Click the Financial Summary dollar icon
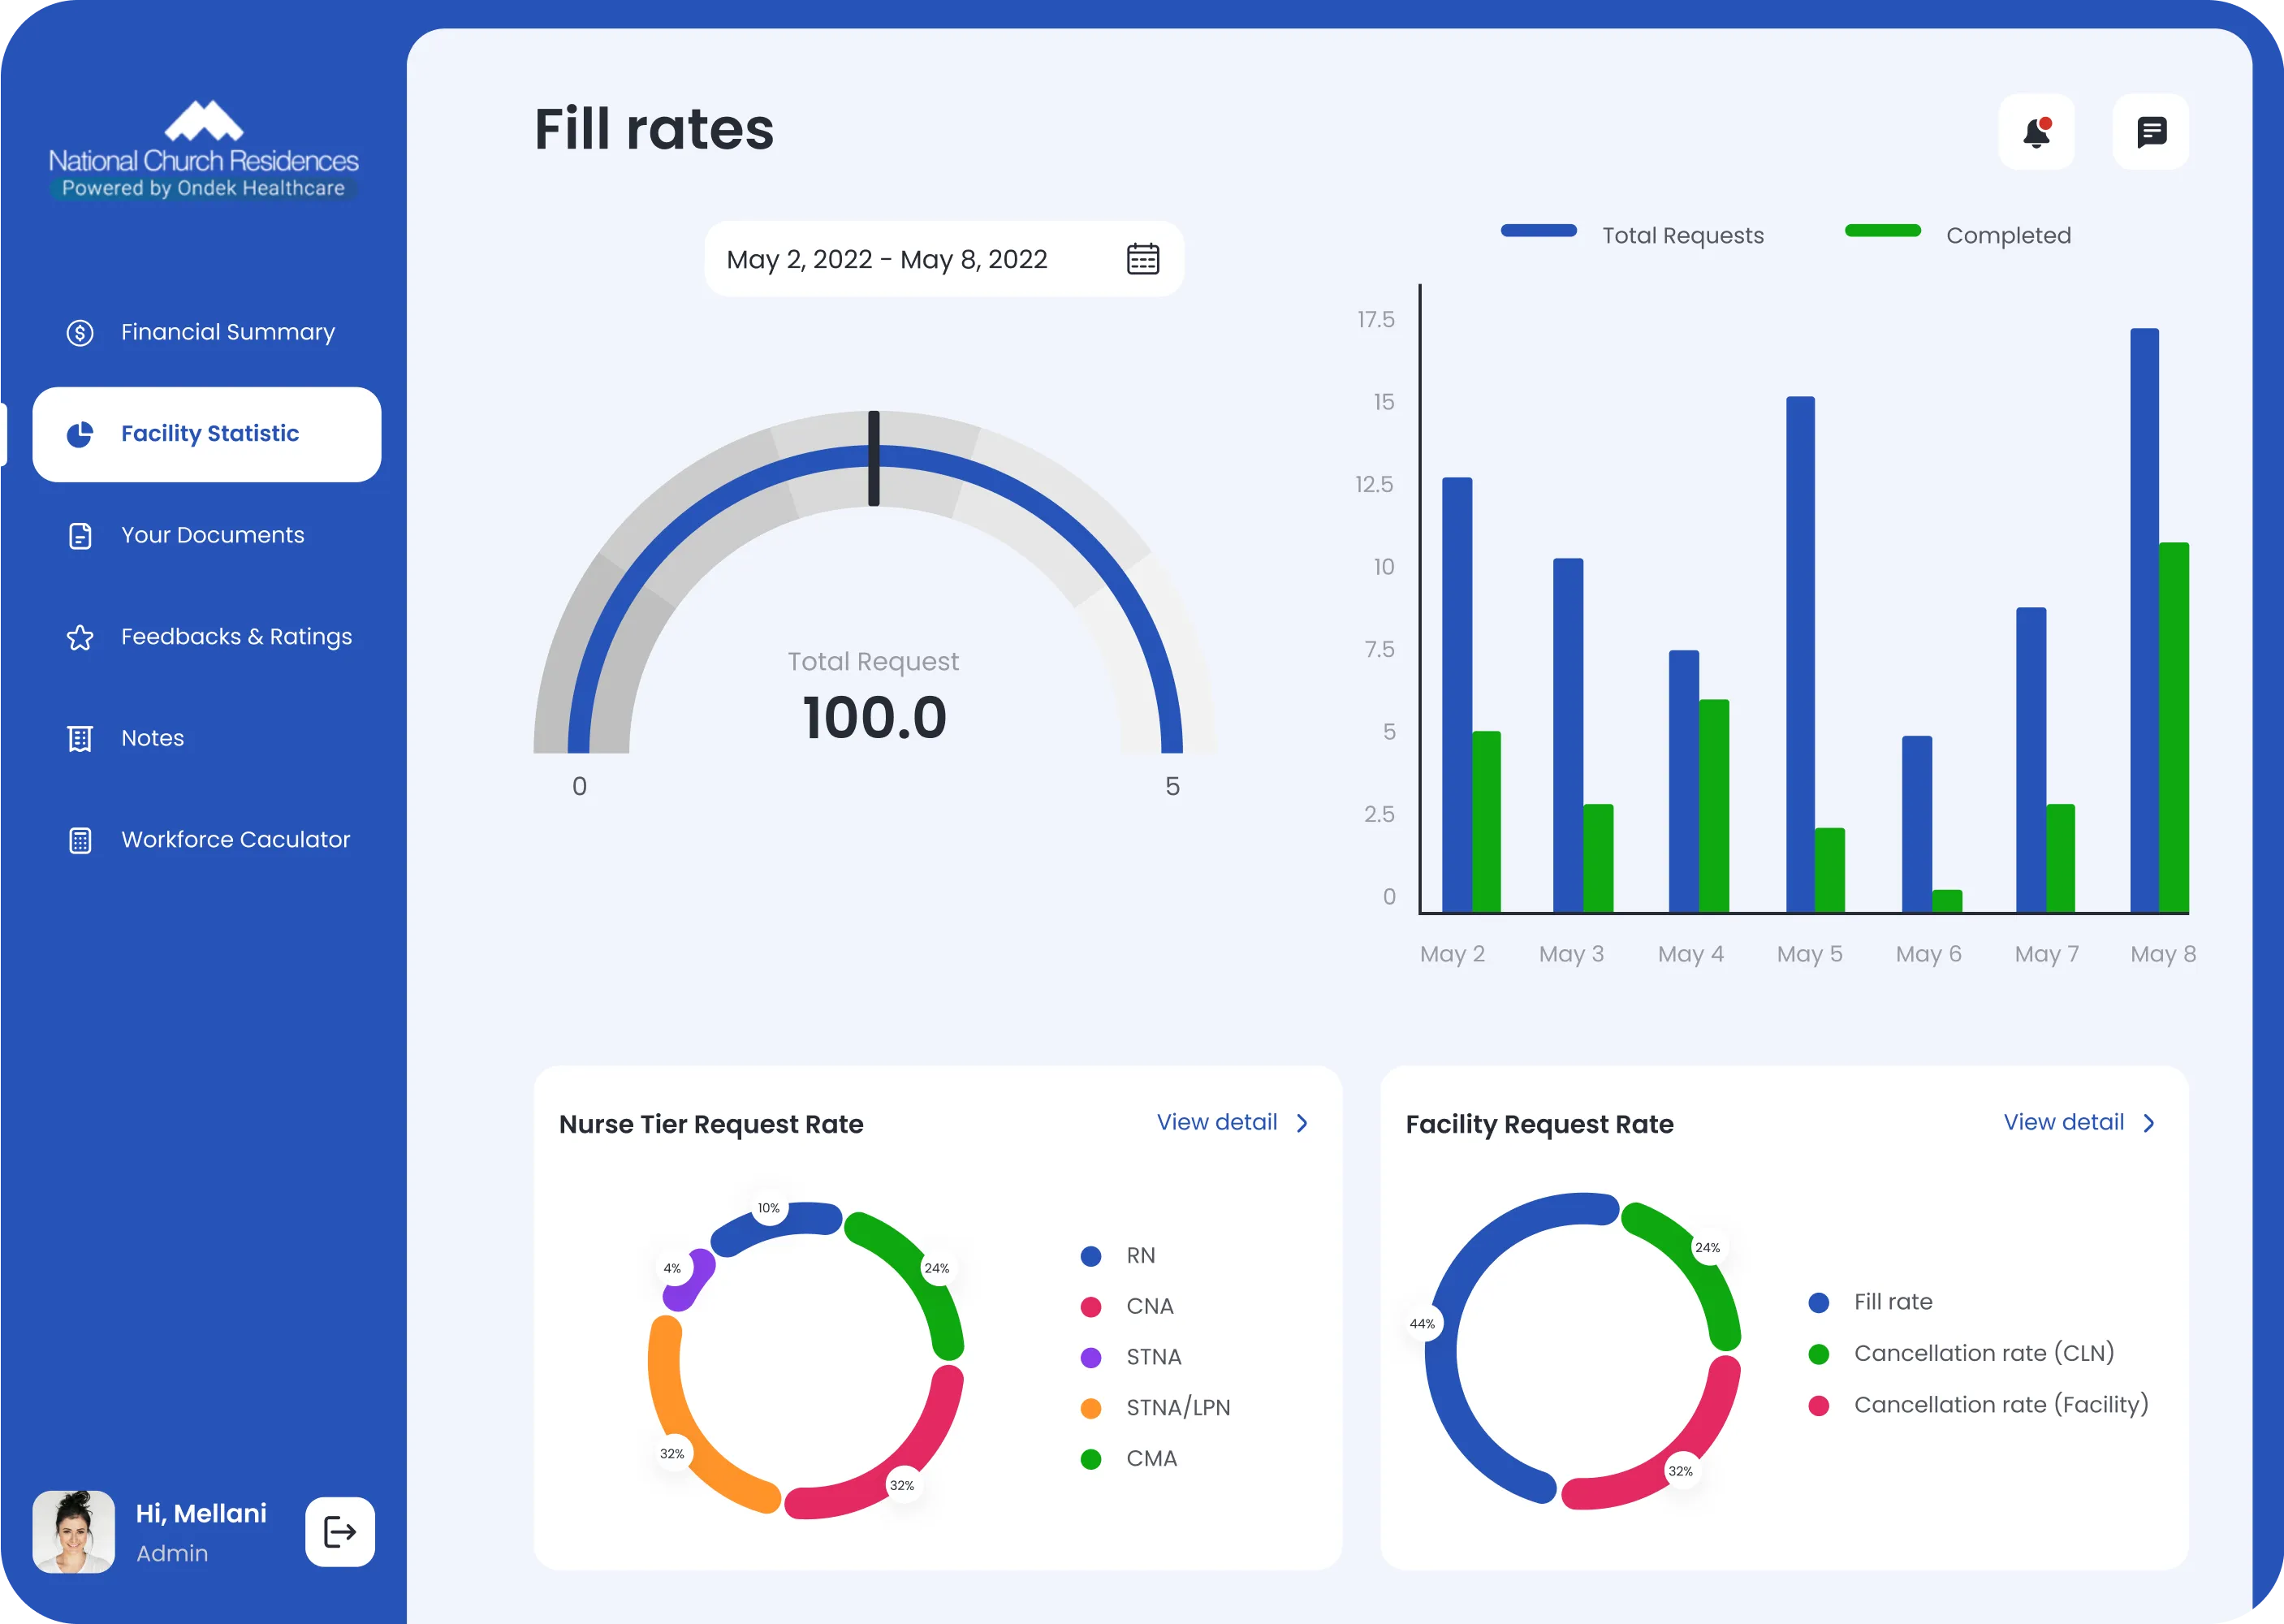The height and width of the screenshot is (1624, 2284). coord(80,332)
